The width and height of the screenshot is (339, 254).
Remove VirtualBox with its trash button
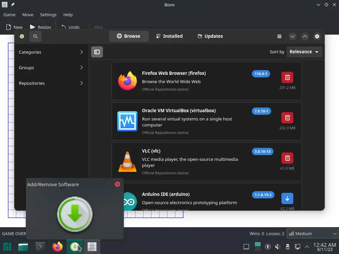pyautogui.click(x=287, y=118)
